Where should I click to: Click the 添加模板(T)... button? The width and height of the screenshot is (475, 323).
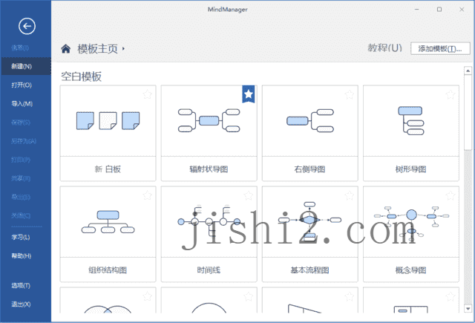440,48
